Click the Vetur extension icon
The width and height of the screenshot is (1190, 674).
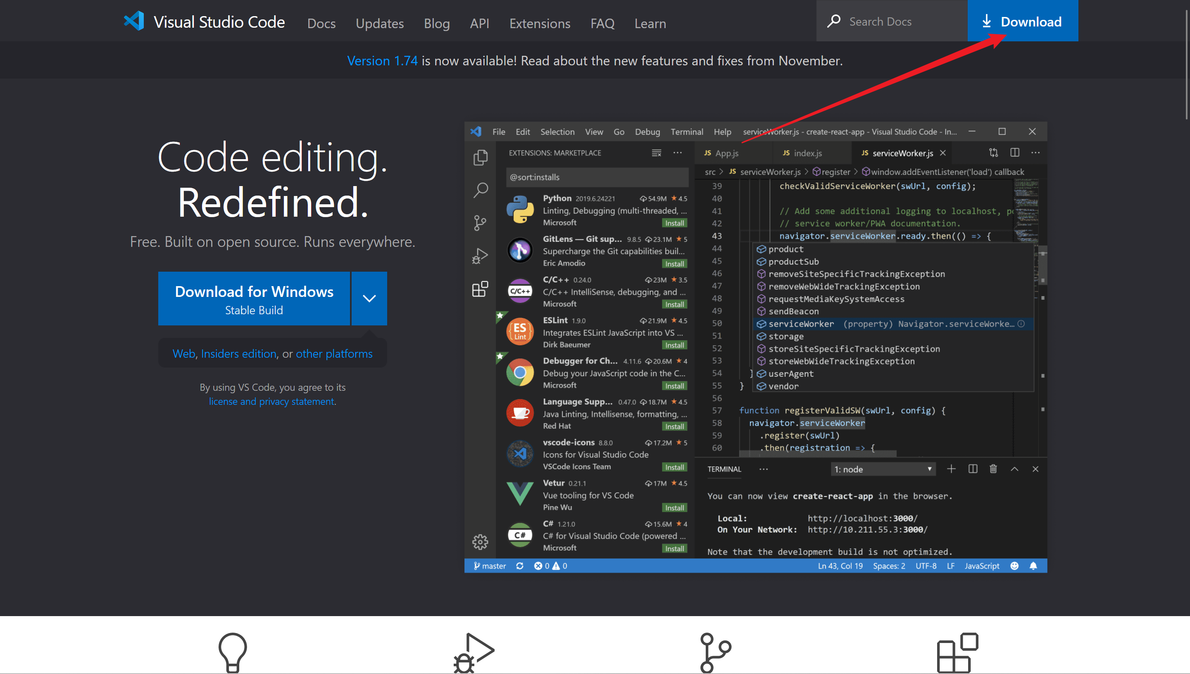(520, 494)
